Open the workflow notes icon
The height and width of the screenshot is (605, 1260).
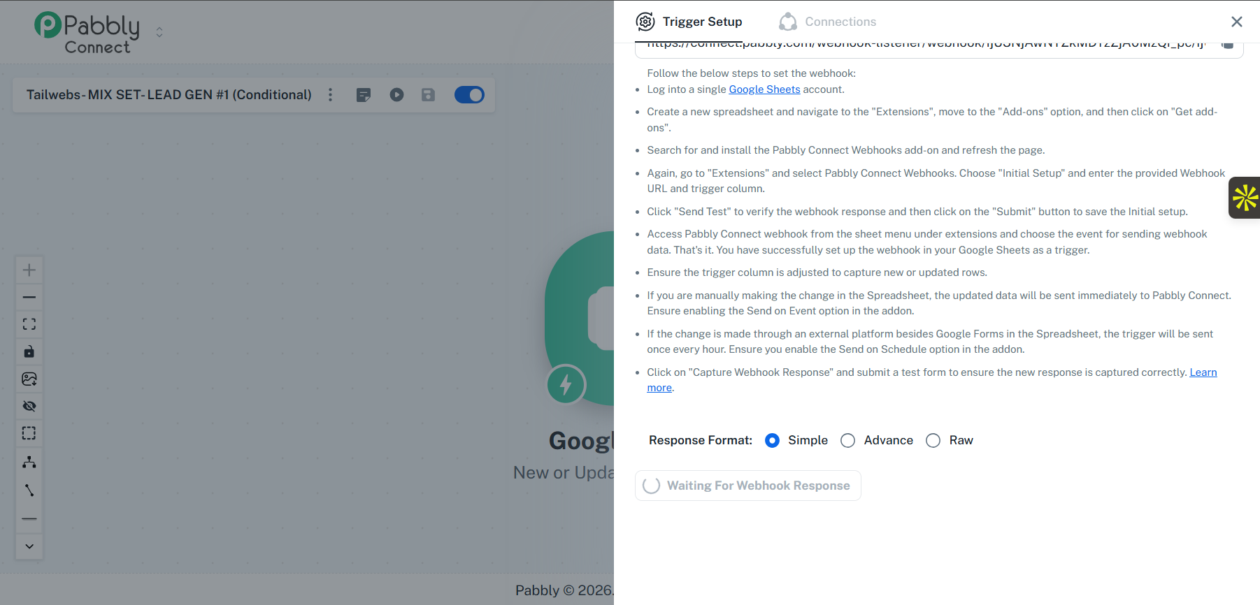click(364, 95)
